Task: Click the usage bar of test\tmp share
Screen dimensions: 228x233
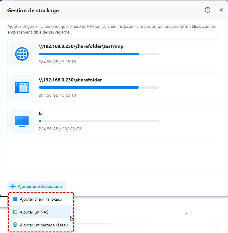Action: [98, 54]
